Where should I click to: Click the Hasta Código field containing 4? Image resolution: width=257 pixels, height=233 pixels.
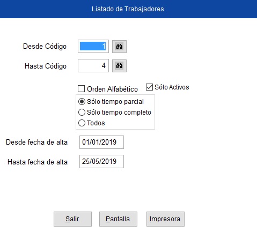click(x=93, y=66)
